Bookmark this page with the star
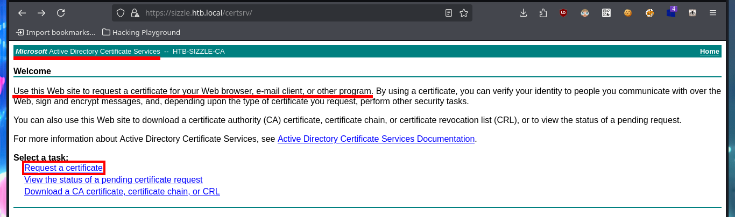The width and height of the screenshot is (735, 217). (x=464, y=13)
